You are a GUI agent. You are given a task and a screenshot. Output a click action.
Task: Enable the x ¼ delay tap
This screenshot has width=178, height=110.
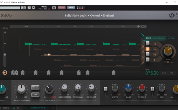point(148,44)
